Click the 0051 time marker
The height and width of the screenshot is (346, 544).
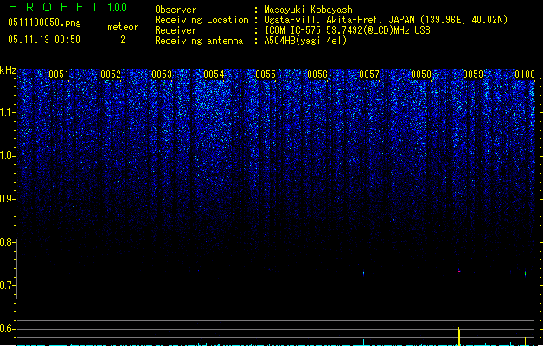coord(59,74)
